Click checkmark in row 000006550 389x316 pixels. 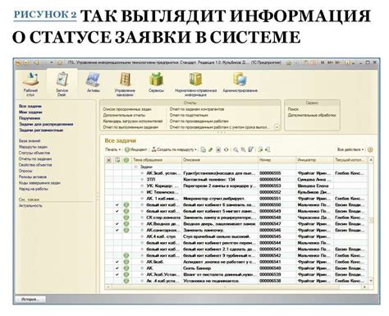[117, 204]
